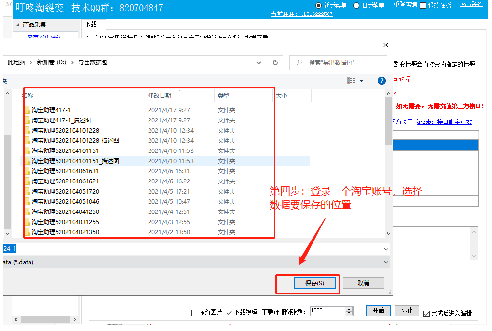Click the 保存(S) button
The height and width of the screenshot is (331, 492).
315,283
